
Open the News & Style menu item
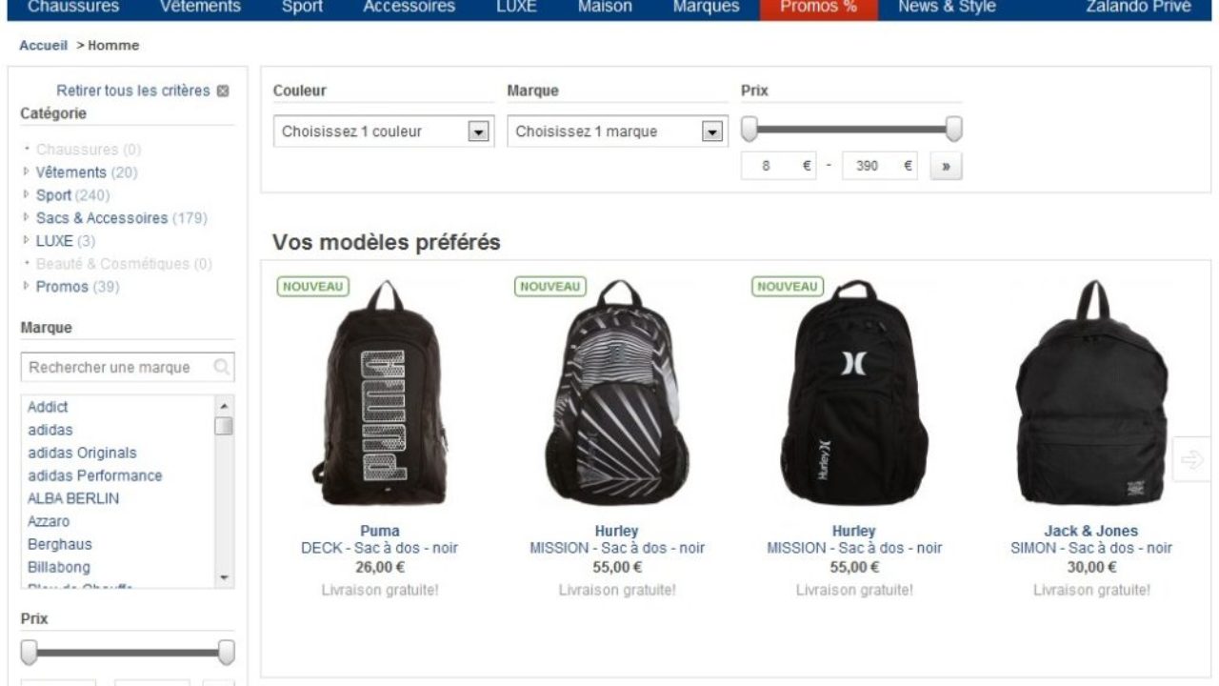[947, 8]
